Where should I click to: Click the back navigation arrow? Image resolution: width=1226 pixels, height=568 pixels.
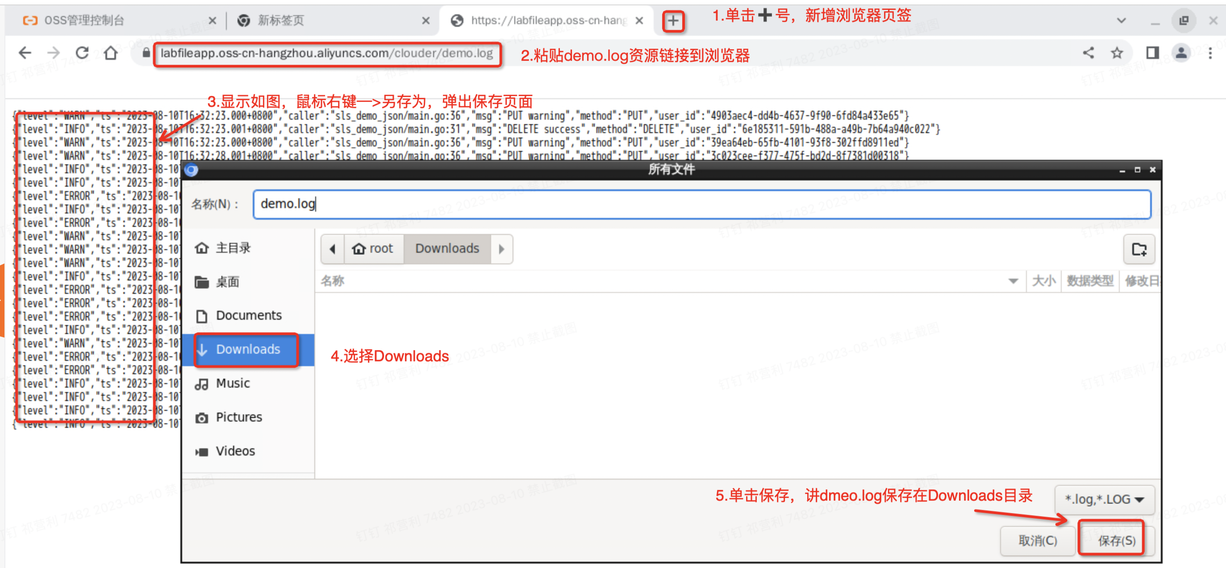(25, 53)
